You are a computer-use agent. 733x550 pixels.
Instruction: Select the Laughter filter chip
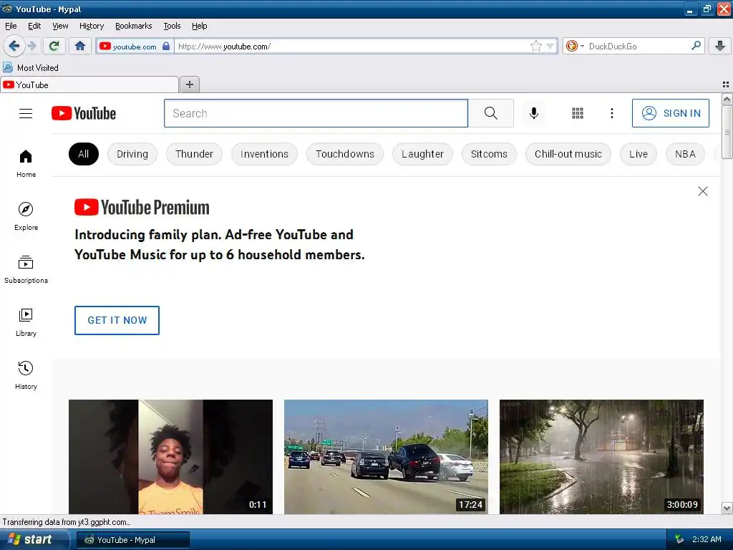[422, 154]
